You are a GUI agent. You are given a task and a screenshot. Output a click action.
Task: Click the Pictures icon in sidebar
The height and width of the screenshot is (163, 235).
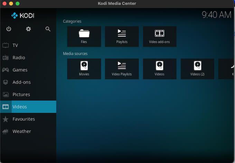click(x=6, y=95)
